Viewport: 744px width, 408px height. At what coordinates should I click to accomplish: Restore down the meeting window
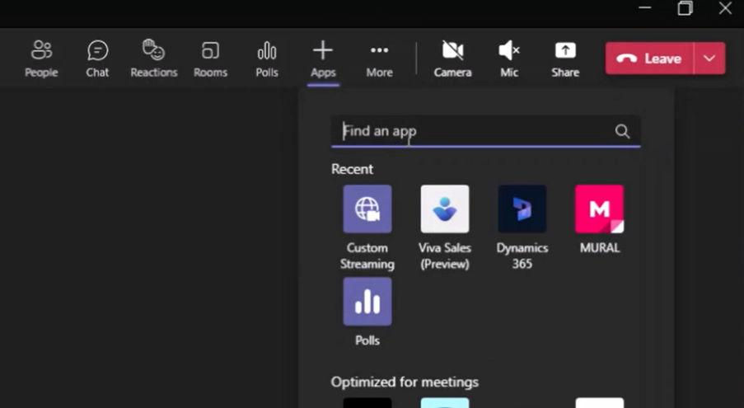[685, 7]
